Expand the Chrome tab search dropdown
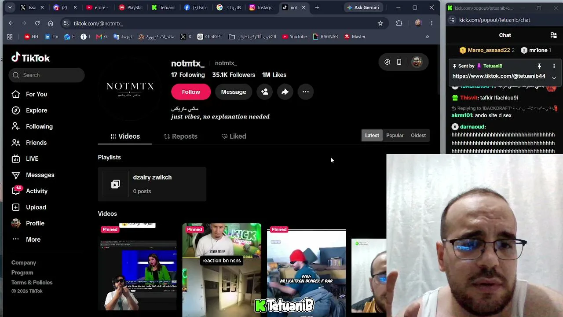Screen dimensions: 563x317 coord(10,7)
